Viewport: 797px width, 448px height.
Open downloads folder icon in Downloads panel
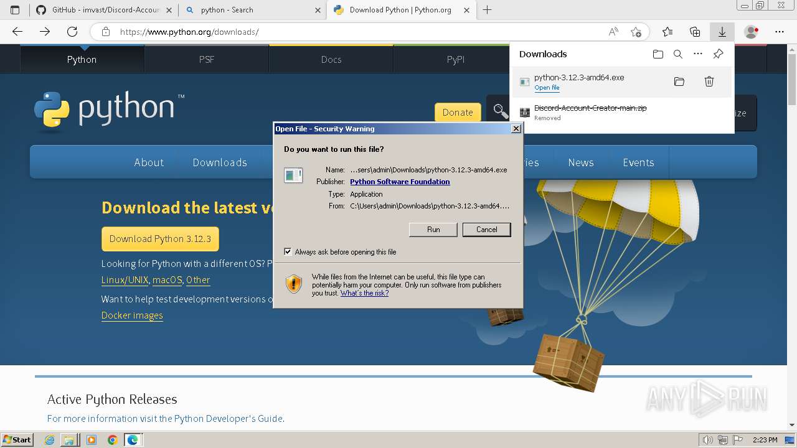(658, 54)
